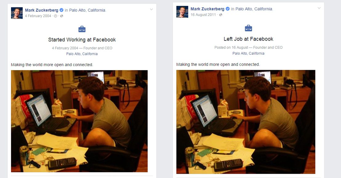Open Mark Zuckerberg profile link in left post

coord(42,10)
